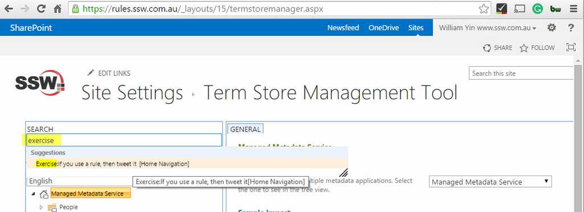This screenshot has width=584, height=212.
Task: Click the Suggestions header text
Action: [x=48, y=153]
